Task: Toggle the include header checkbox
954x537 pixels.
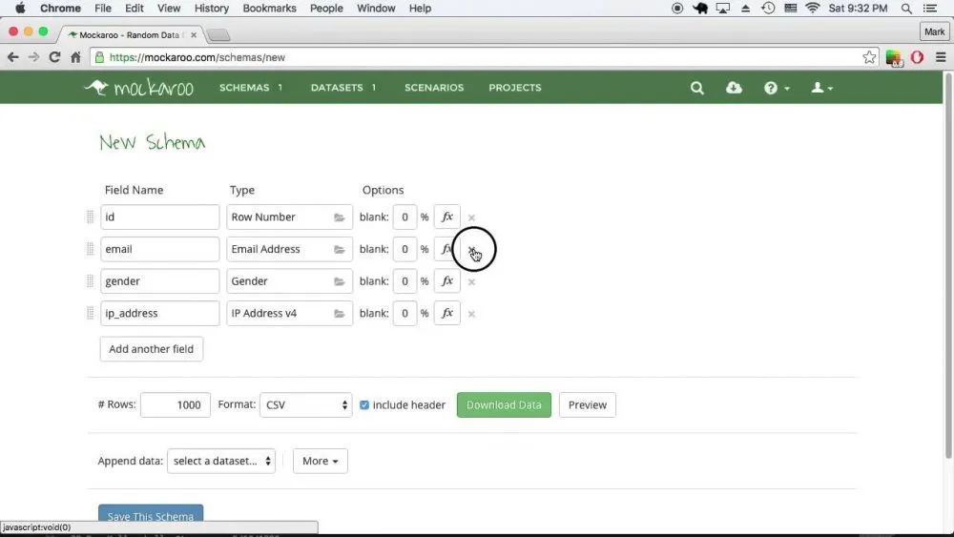Action: pyautogui.click(x=364, y=405)
